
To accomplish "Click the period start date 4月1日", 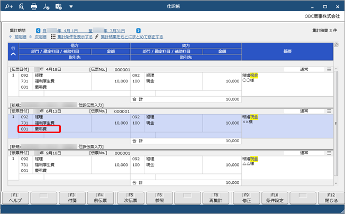I will click(71, 31).
